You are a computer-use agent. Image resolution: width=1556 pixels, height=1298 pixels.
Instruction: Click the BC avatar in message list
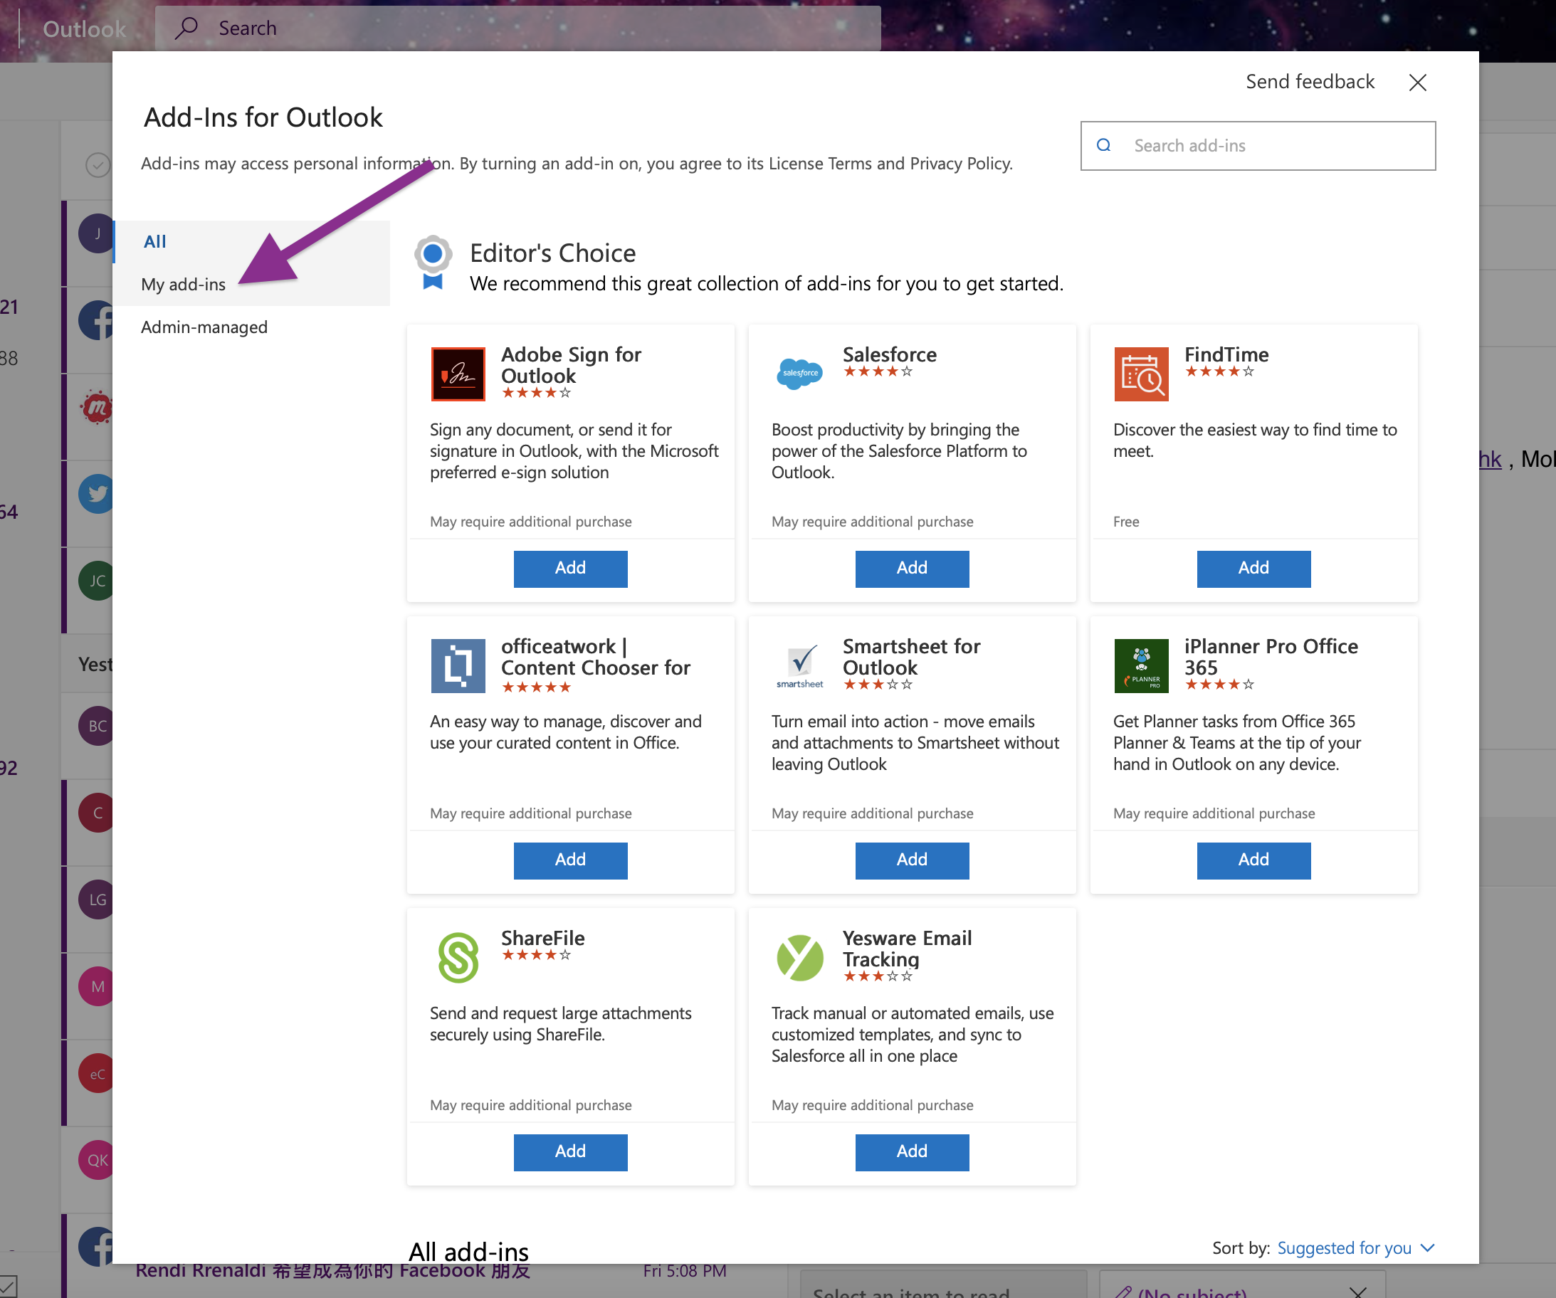click(x=96, y=726)
